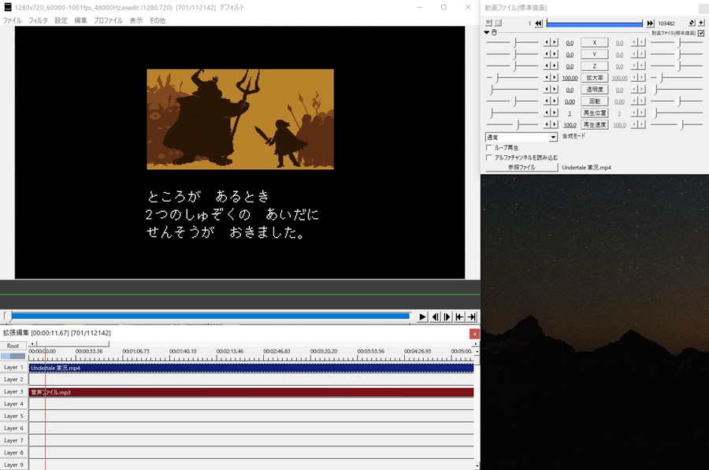The image size is (709, 470).
Task: Toggle Layer 5 visibility button
Action: [x=13, y=416]
